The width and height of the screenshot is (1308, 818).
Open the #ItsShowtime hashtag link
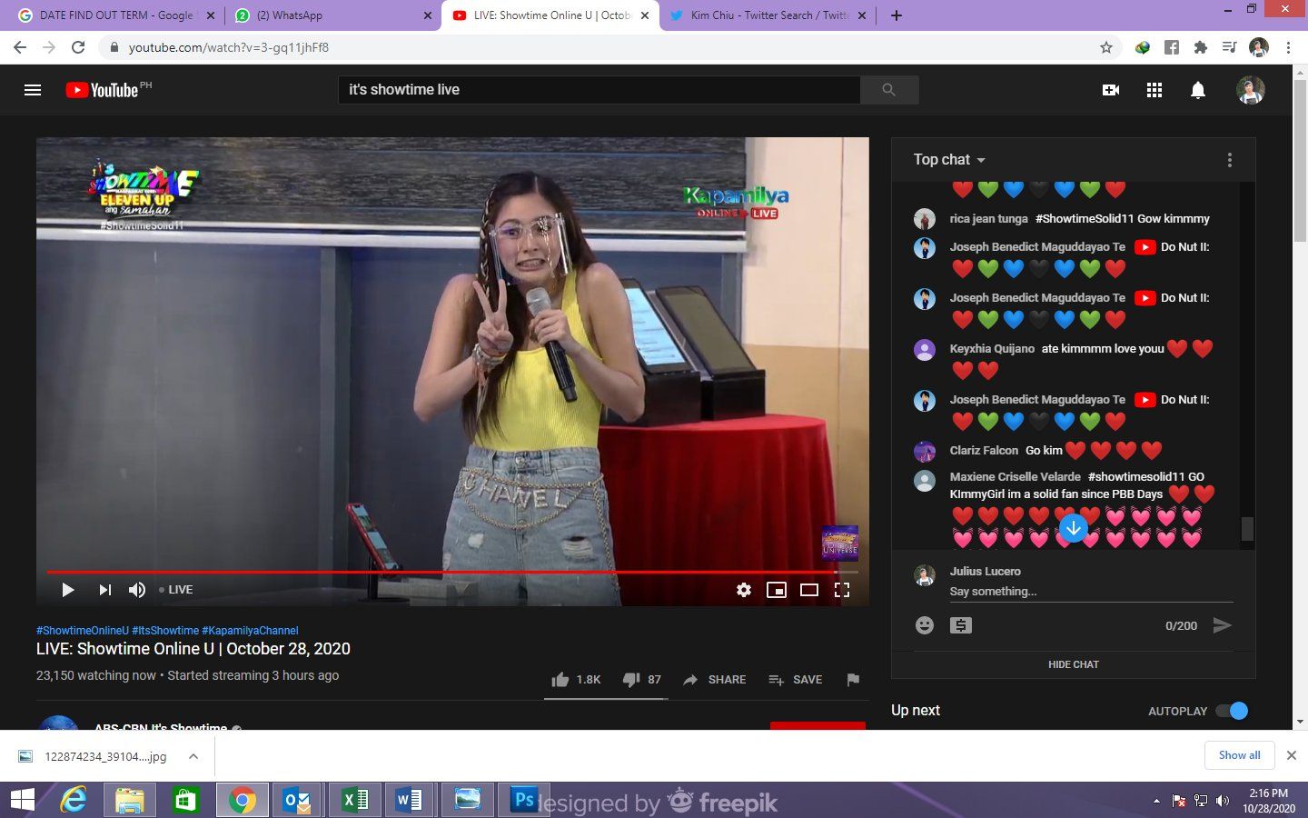pos(165,631)
